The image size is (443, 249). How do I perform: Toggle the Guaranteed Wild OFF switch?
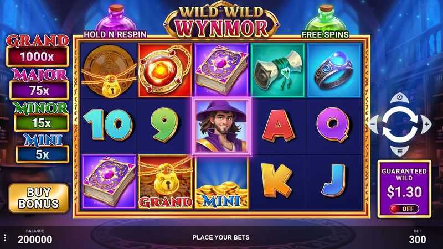[404, 209]
